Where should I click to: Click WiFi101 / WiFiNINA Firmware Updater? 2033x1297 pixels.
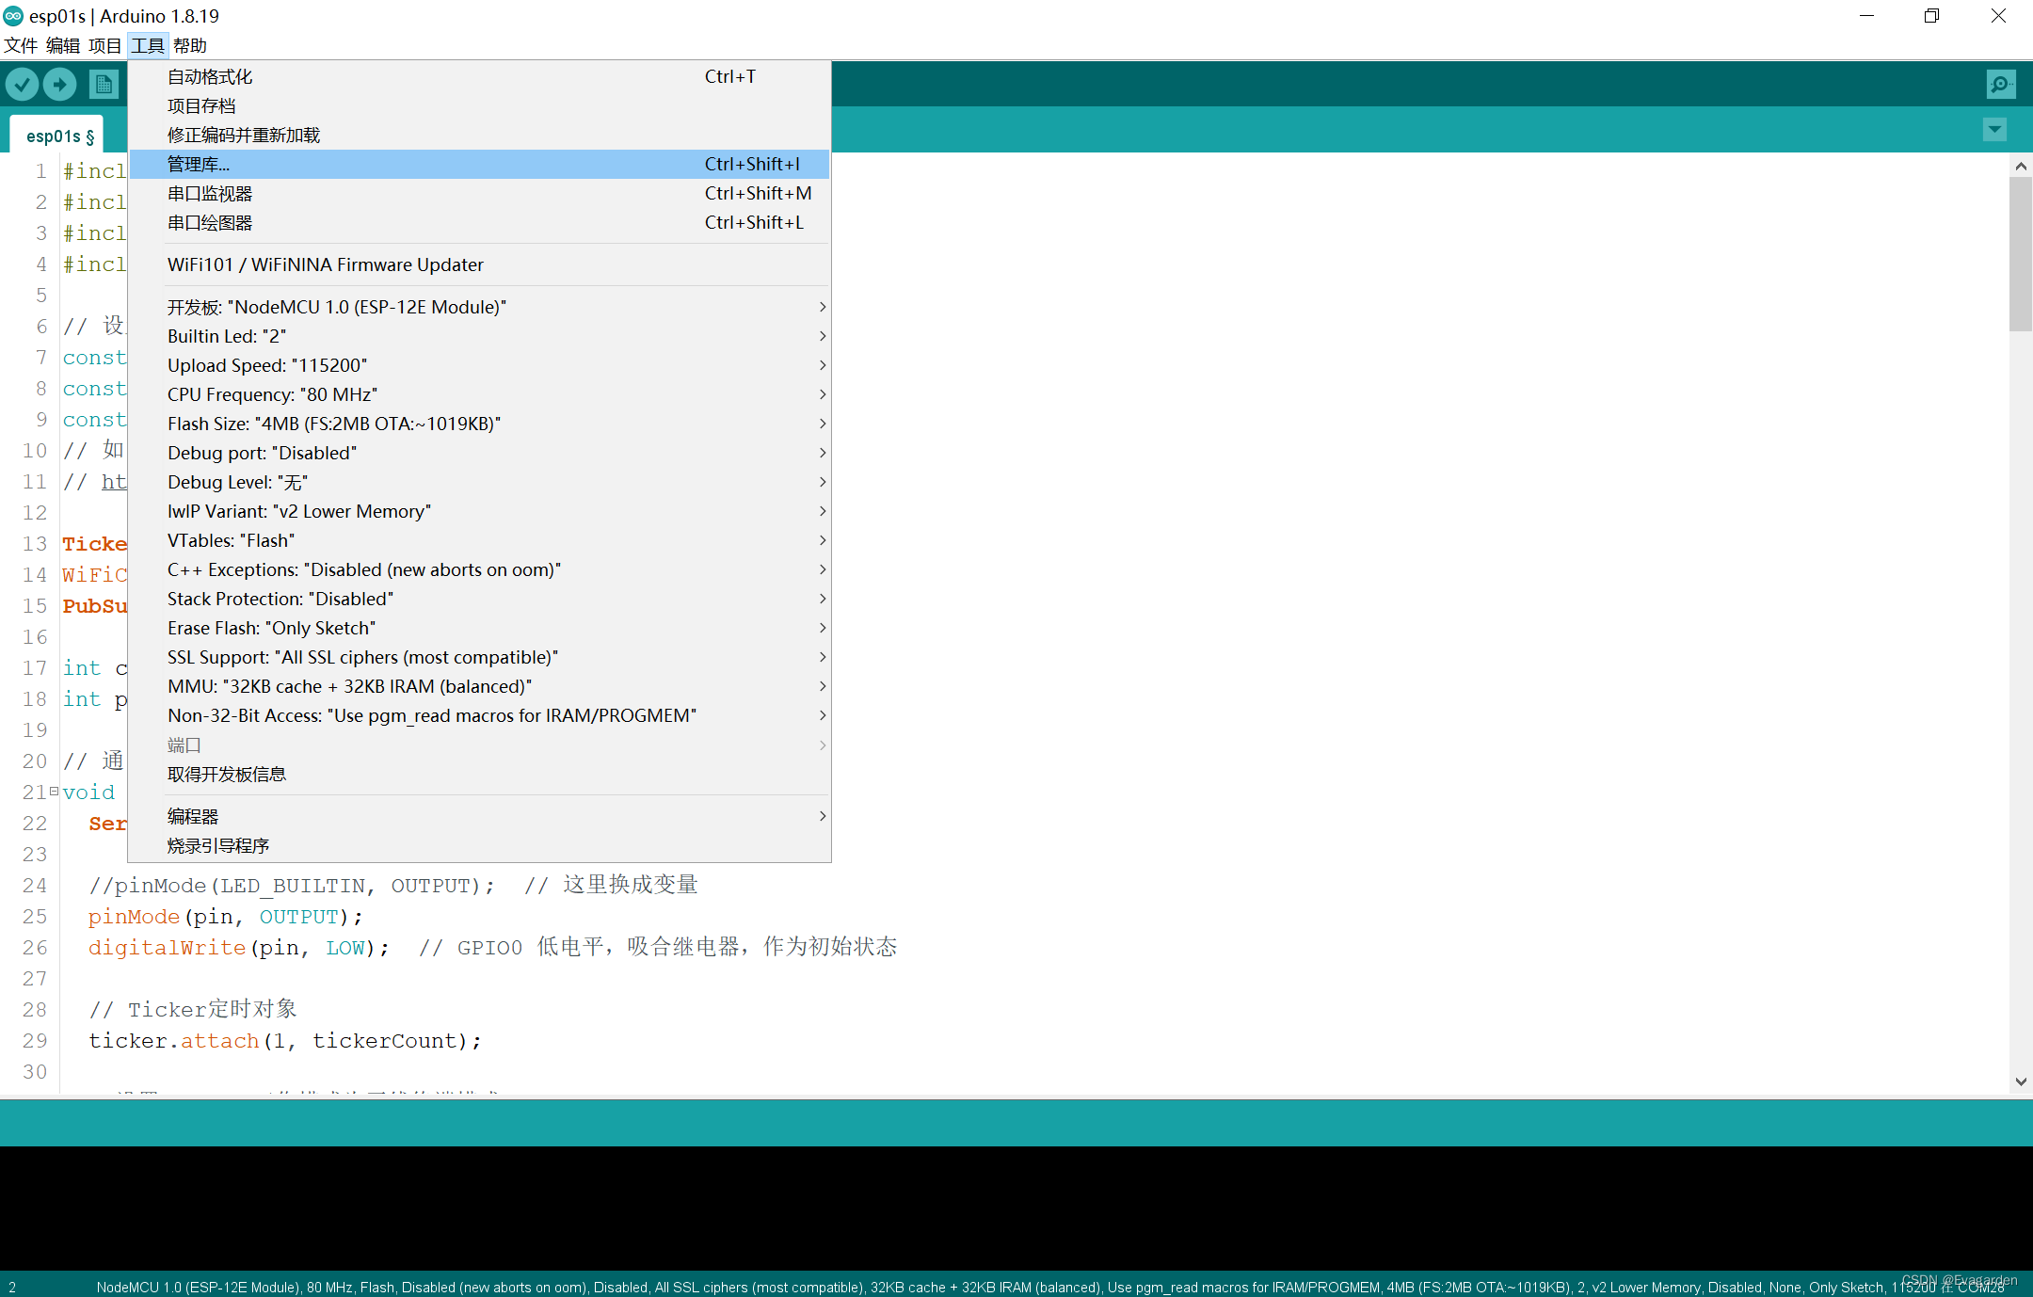click(x=325, y=264)
